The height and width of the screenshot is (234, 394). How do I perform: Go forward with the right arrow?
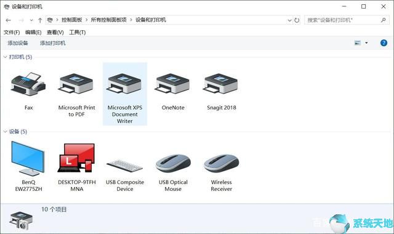point(22,20)
